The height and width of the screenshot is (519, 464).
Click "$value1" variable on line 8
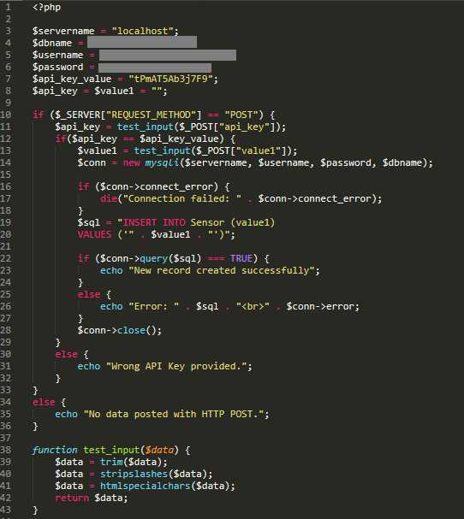point(114,91)
